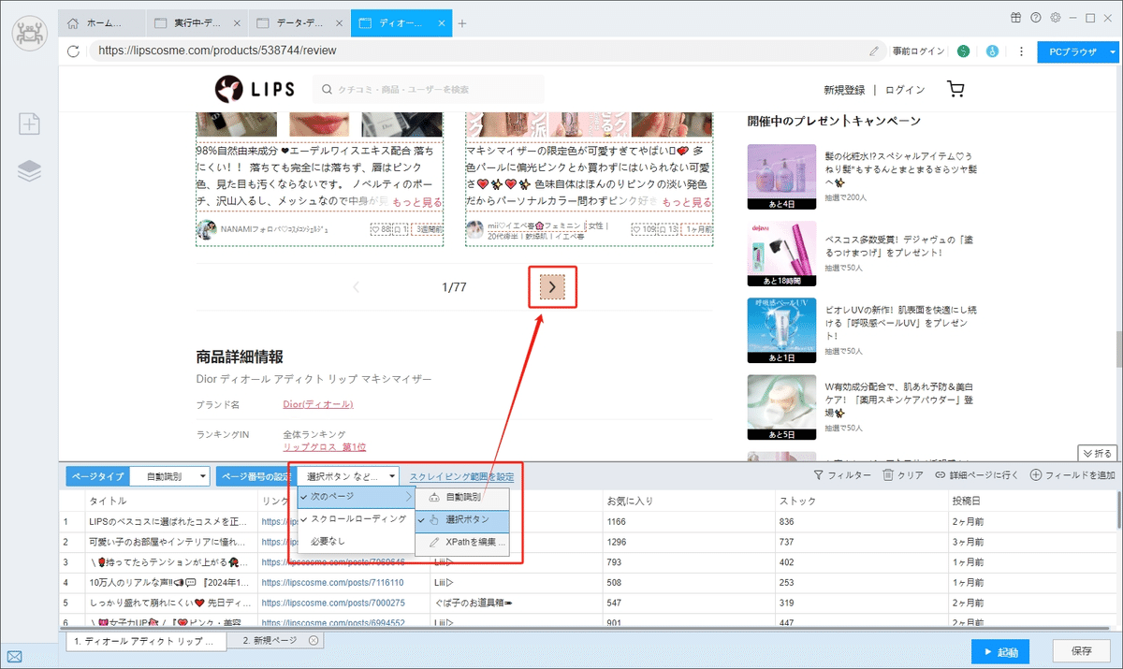This screenshot has height=669, width=1123.
Task: Click the reload page icon beside URL
Action: pyautogui.click(x=73, y=51)
